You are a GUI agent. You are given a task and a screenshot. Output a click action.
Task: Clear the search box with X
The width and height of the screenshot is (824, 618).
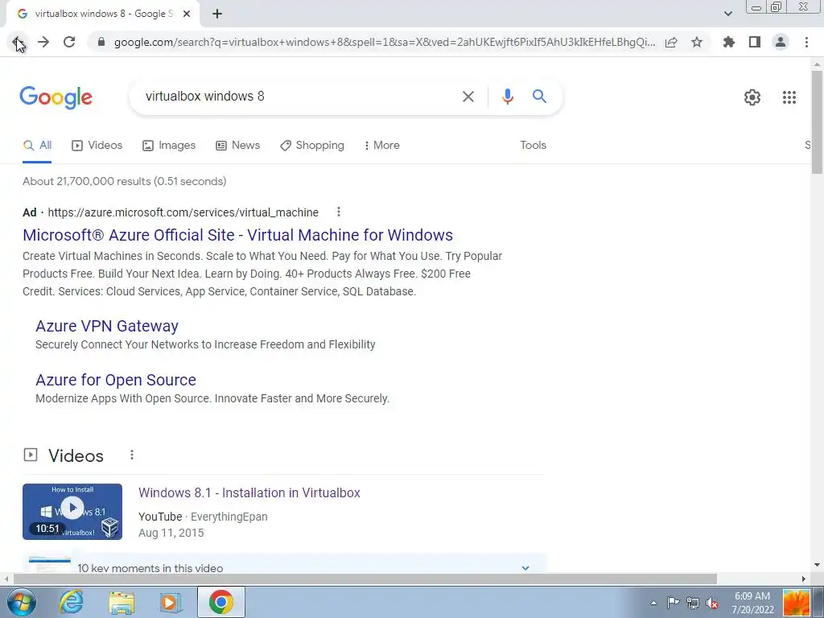click(x=468, y=97)
